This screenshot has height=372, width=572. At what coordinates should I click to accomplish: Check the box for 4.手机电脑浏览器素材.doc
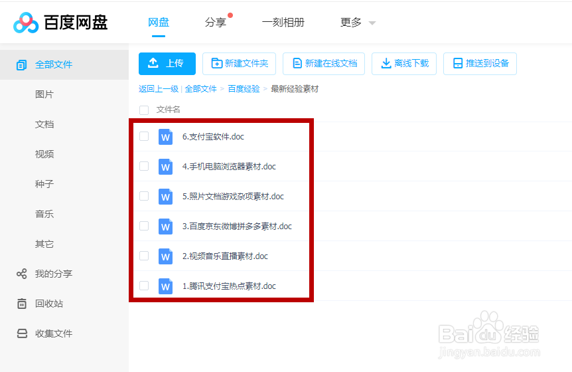[144, 166]
